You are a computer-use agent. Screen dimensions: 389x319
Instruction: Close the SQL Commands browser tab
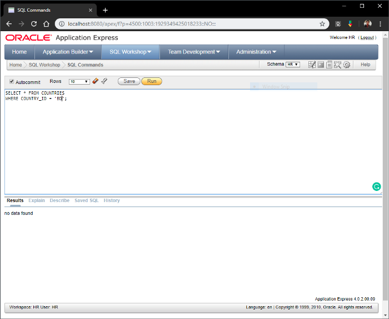(x=91, y=10)
